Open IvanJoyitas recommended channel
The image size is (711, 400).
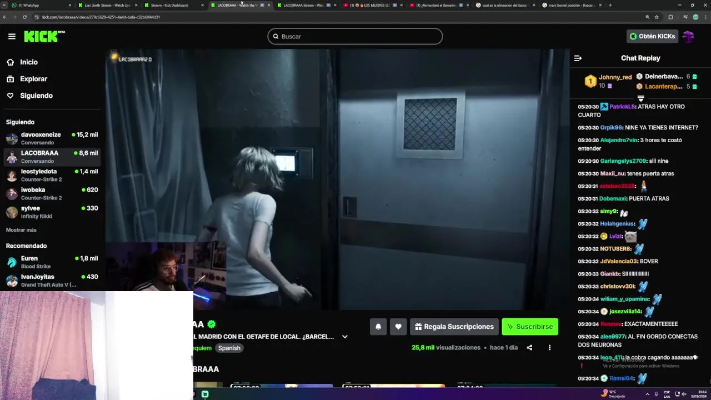tap(52, 281)
